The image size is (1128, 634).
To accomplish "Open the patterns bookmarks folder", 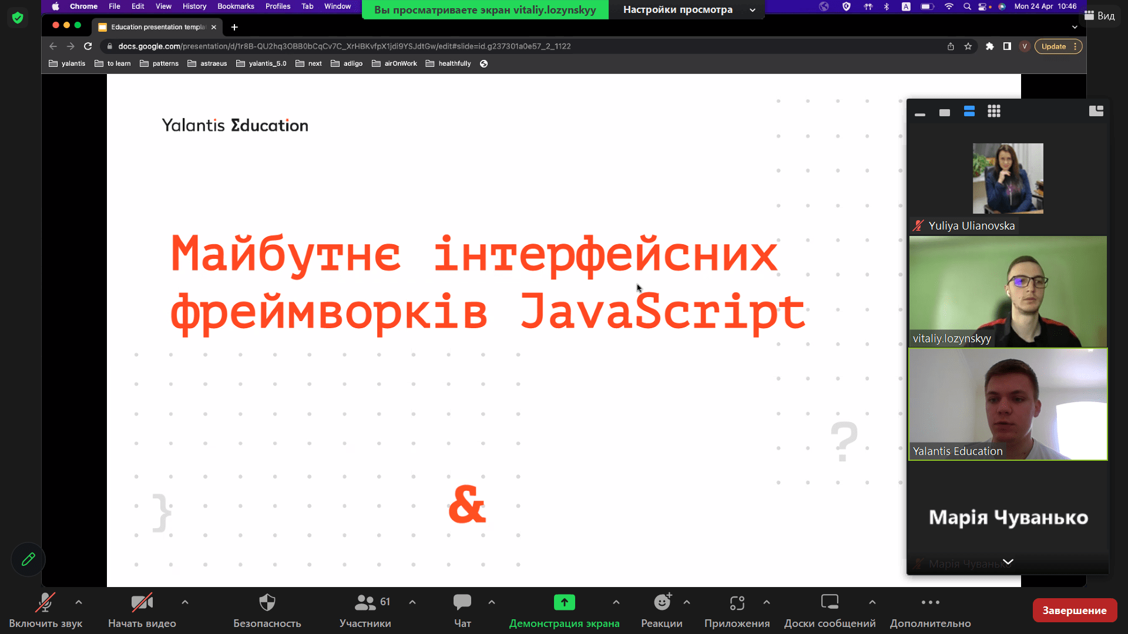I will 159,63.
